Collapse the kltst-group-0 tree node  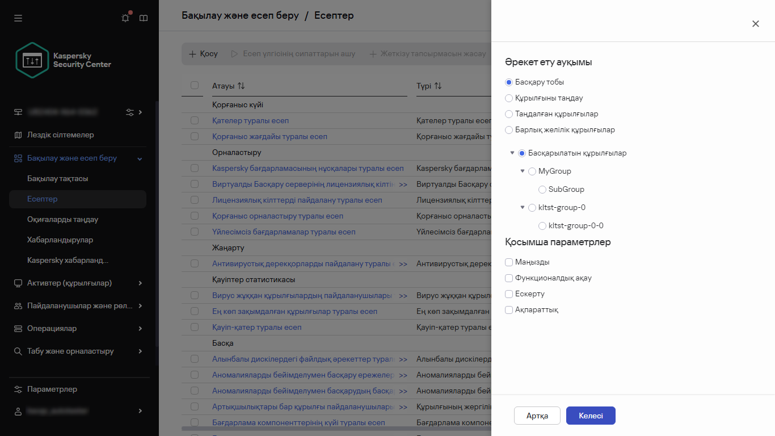523,207
